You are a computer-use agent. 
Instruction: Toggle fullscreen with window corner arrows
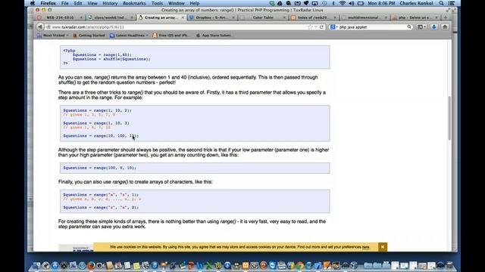click(448, 10)
